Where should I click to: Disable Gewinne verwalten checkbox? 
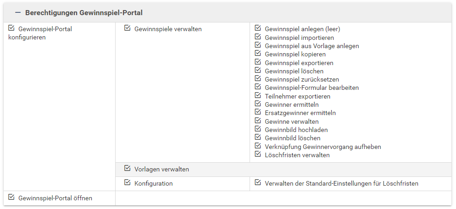(258, 121)
